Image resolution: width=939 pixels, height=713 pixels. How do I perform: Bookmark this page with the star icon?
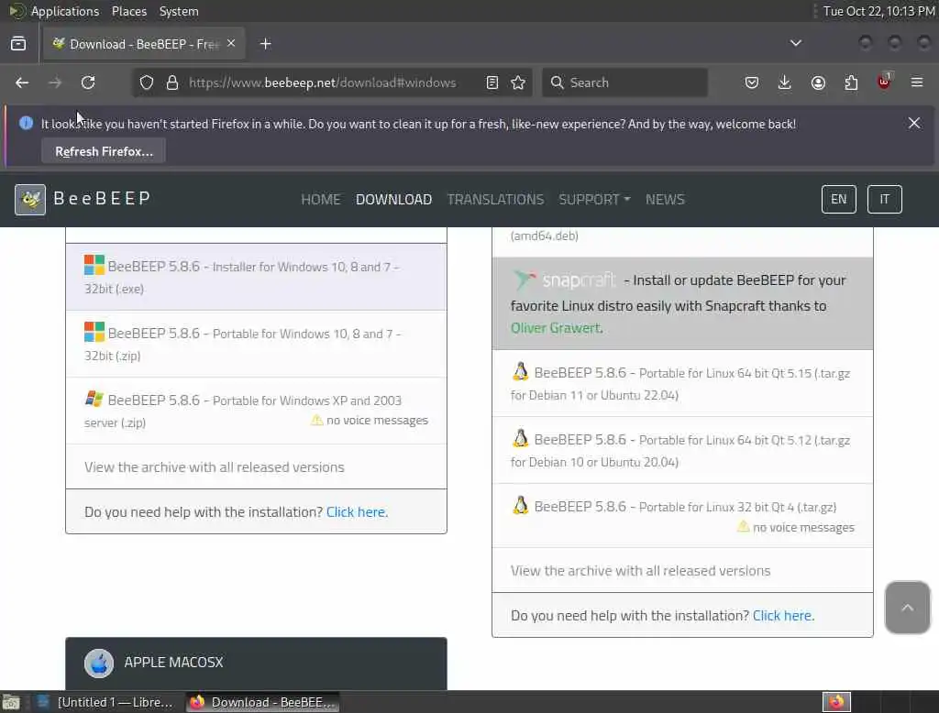coord(519,82)
